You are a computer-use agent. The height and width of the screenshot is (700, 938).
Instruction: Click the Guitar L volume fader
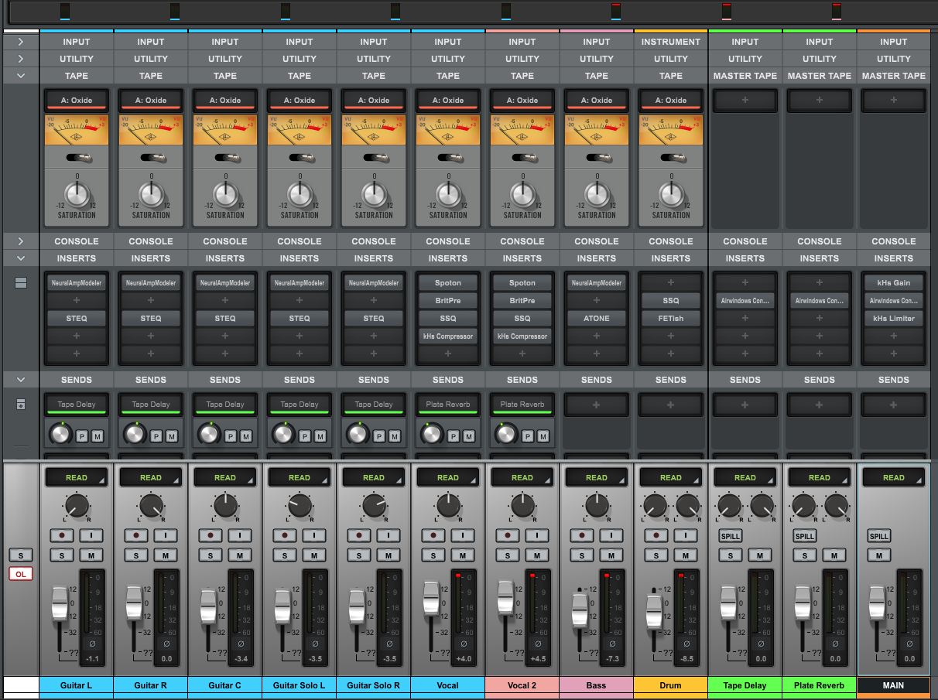pyautogui.click(x=60, y=604)
